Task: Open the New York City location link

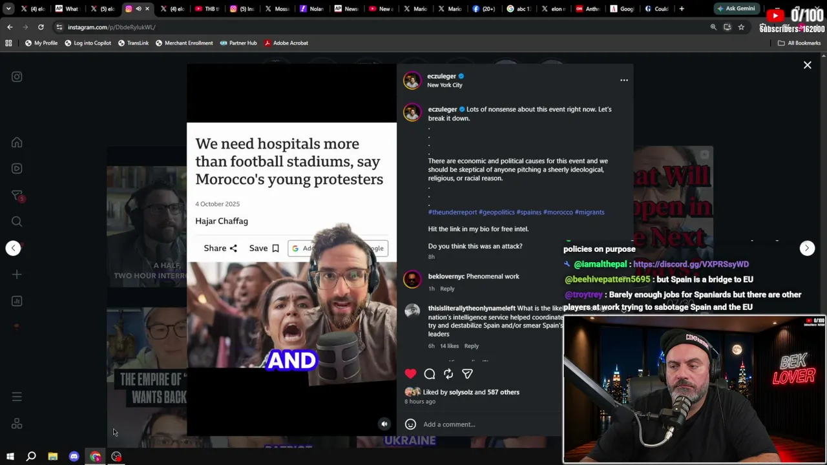Action: click(x=445, y=85)
